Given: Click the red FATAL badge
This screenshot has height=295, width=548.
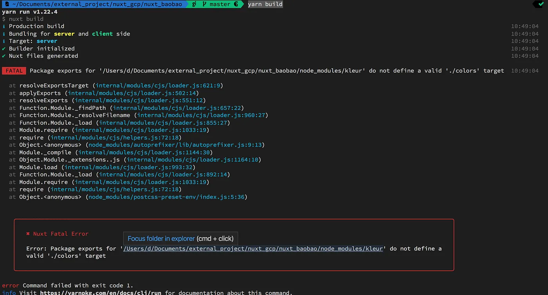Looking at the screenshot, I should coord(14,71).
